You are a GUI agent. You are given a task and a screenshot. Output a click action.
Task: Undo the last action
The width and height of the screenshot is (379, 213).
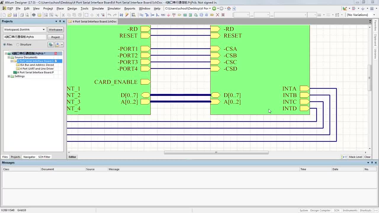pos(109,15)
